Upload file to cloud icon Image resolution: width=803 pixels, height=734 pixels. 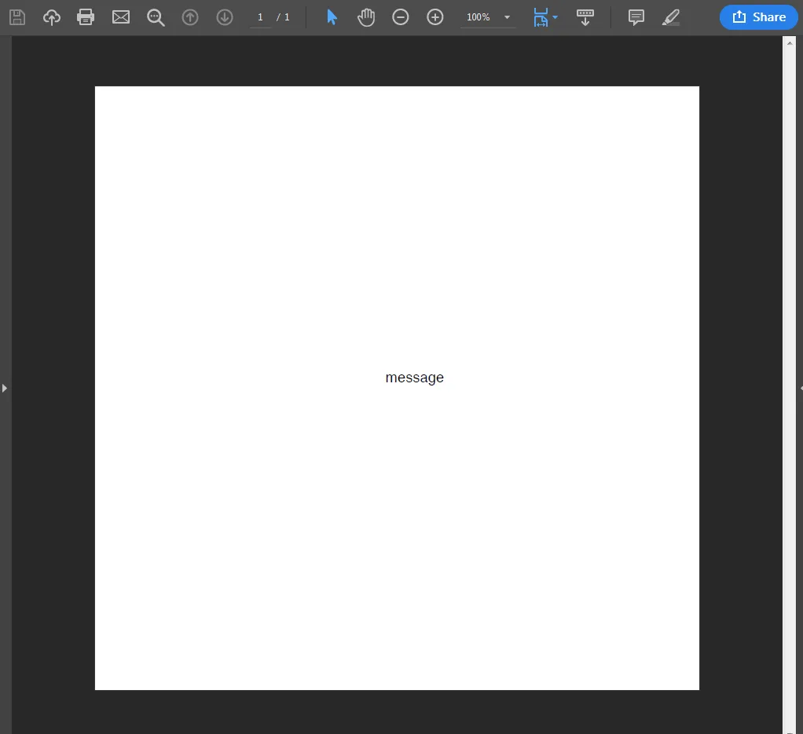(x=51, y=17)
